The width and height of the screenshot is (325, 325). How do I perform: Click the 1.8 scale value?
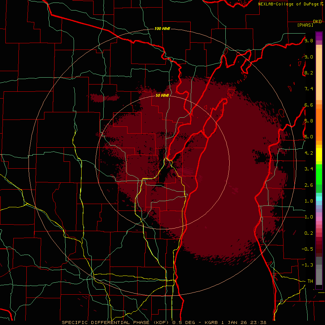coord(309,201)
